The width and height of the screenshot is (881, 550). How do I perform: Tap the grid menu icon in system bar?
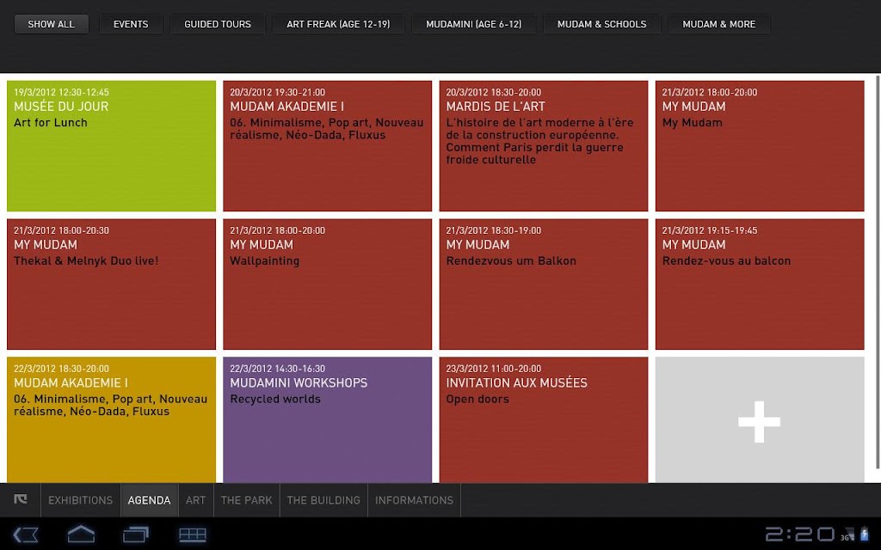tap(193, 535)
